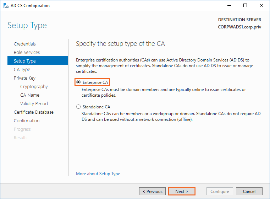Open the Role Services step
Viewport: 270px width, 199px height.
[27, 53]
